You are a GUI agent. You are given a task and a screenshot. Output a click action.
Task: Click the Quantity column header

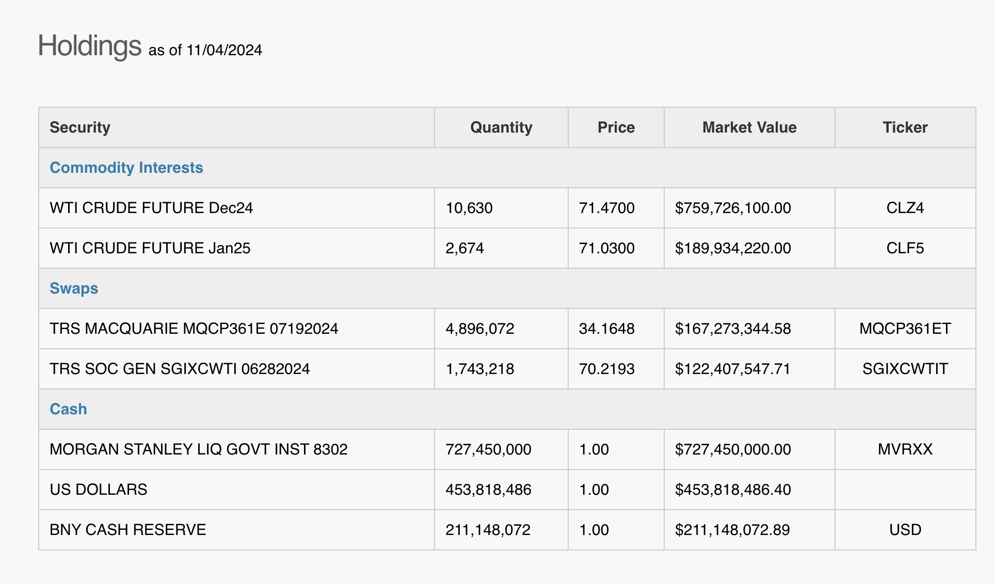(501, 127)
